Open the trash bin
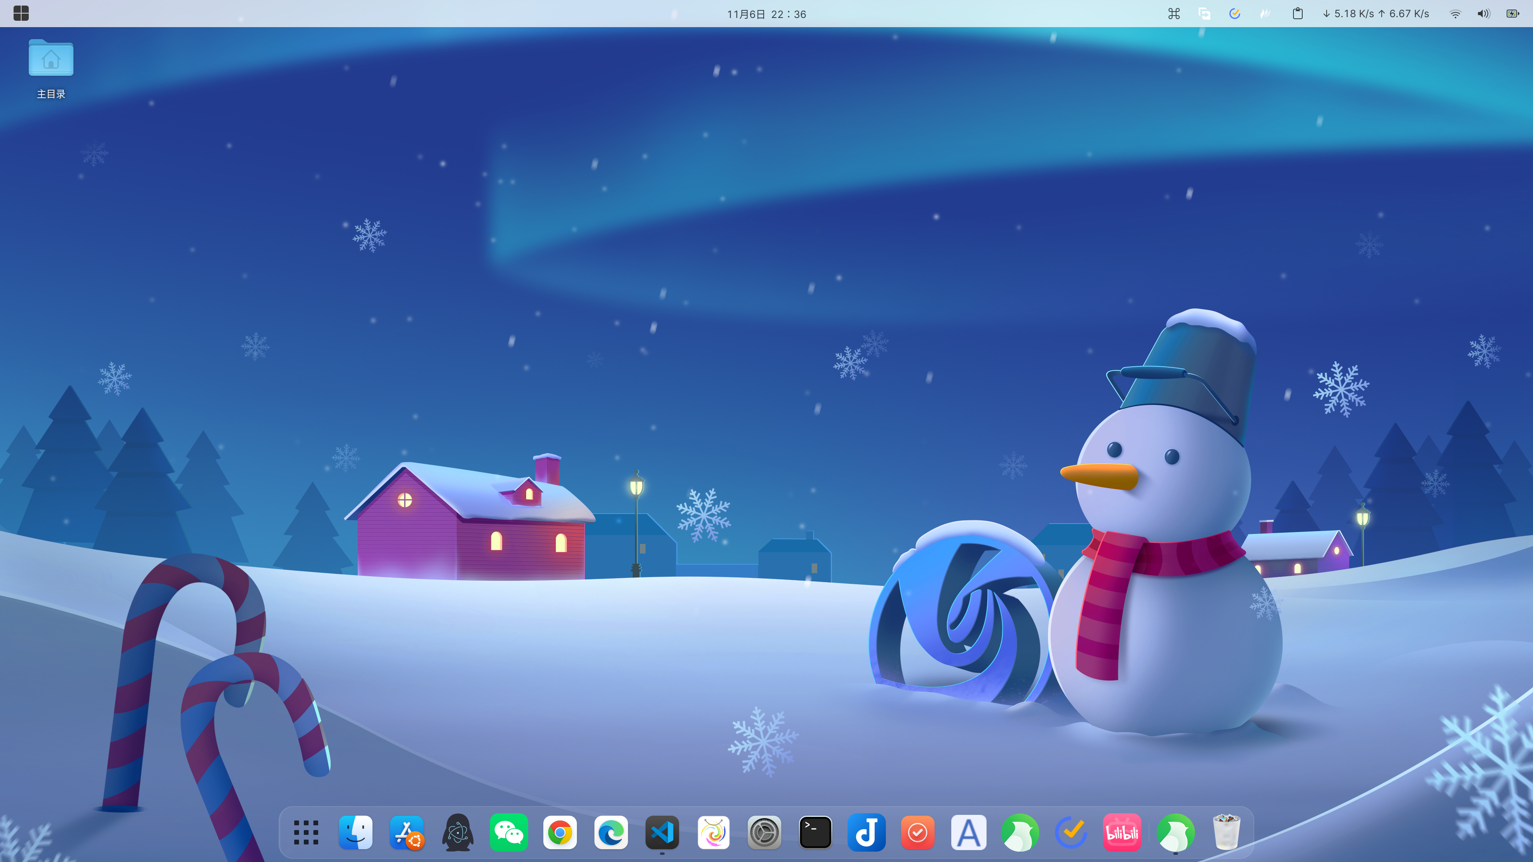Image resolution: width=1533 pixels, height=862 pixels. pos(1226,832)
